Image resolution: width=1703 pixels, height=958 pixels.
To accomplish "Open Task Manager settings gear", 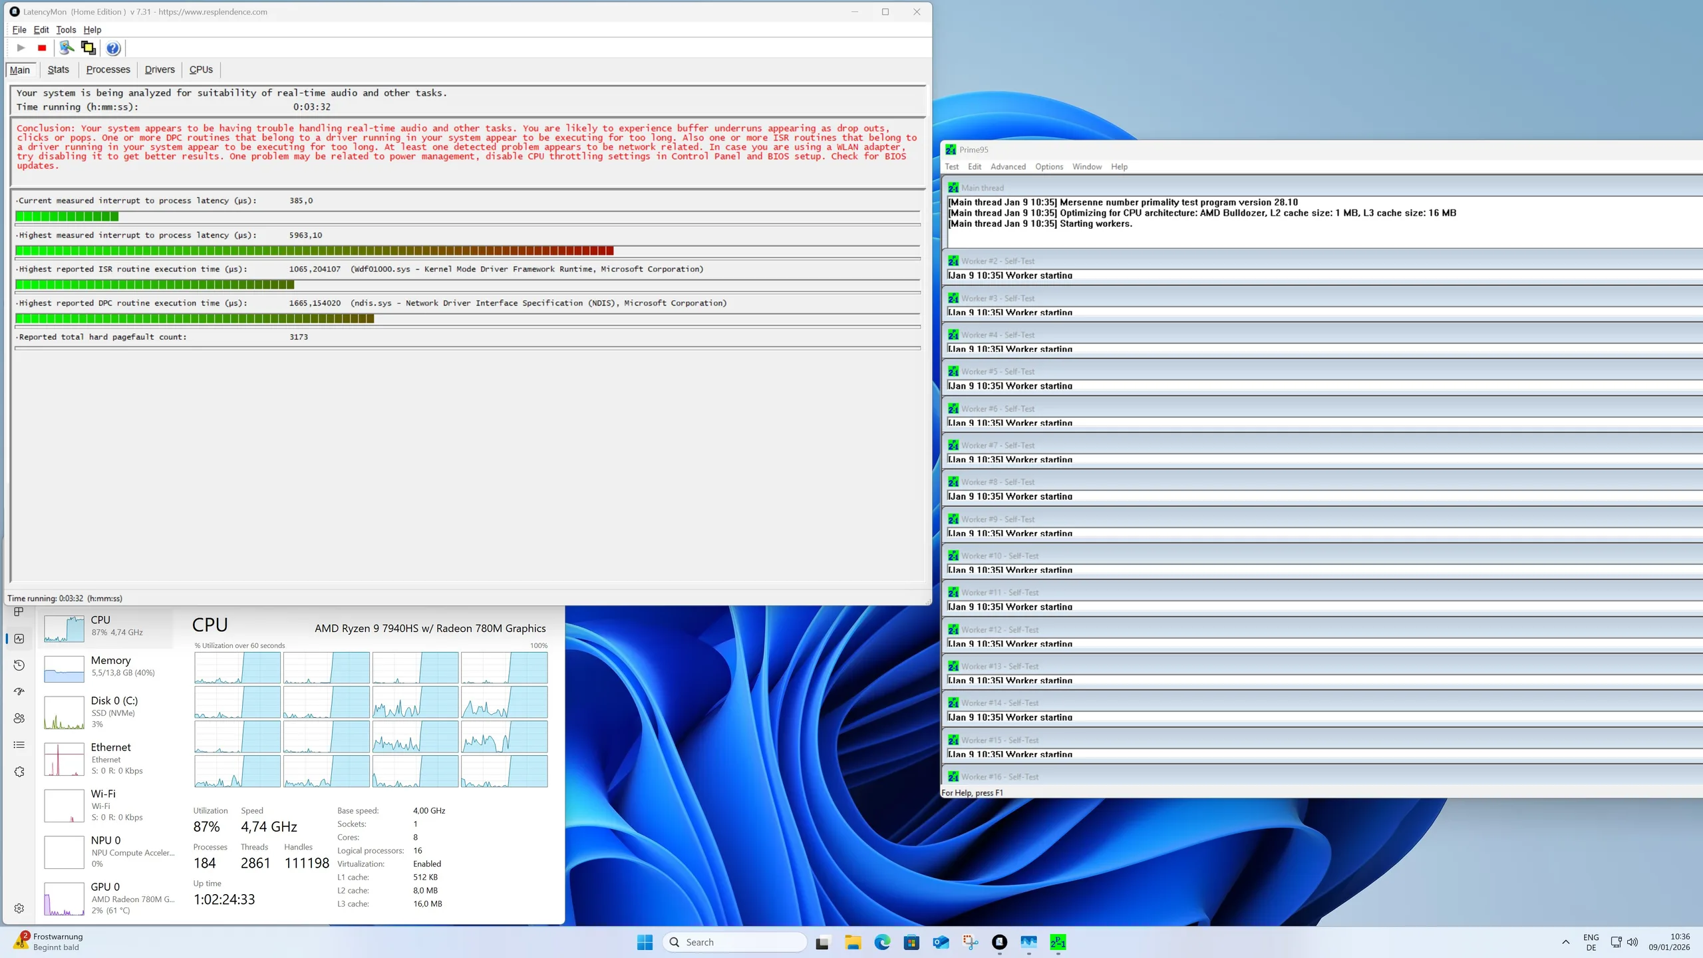I will click(x=19, y=908).
